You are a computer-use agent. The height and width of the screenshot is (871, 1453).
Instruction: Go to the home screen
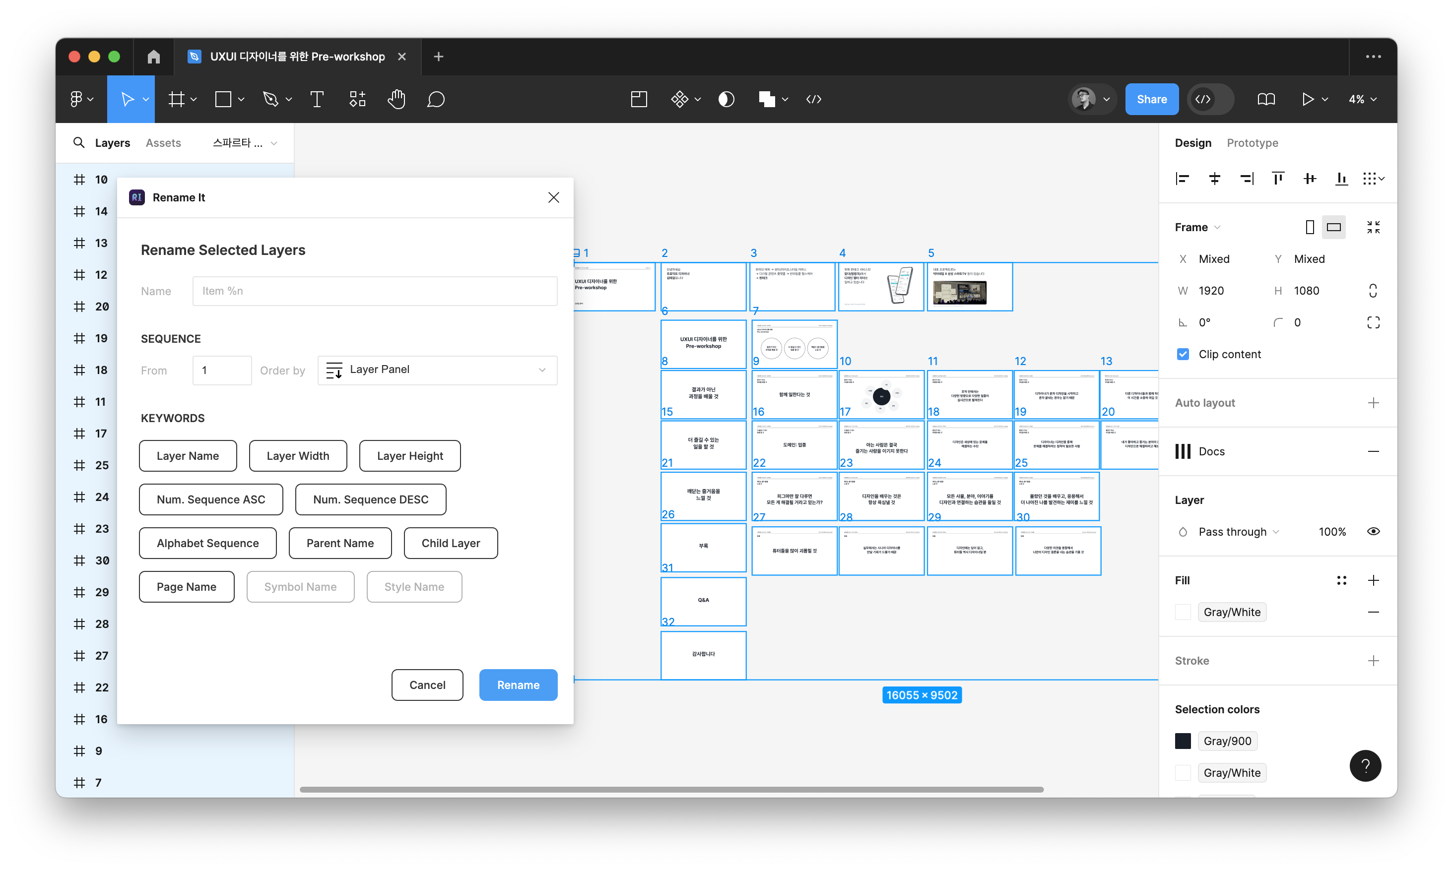click(x=154, y=57)
